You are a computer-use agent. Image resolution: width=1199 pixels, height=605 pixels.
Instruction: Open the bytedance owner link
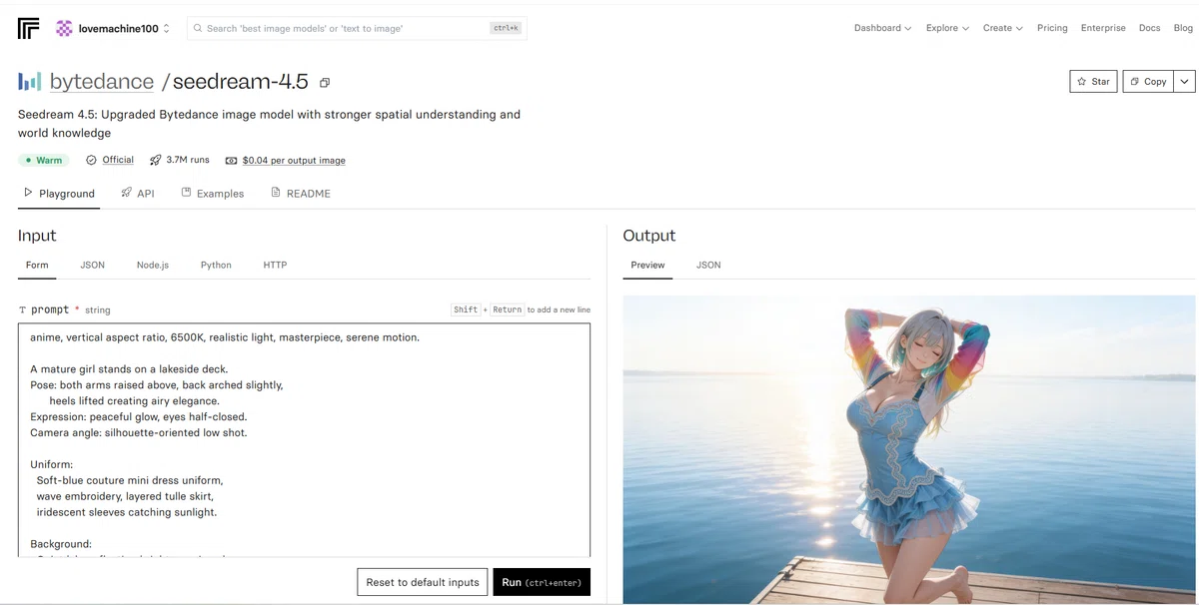pos(102,82)
